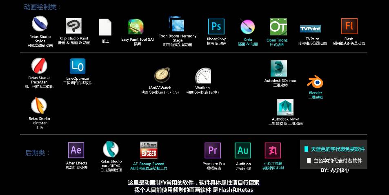Click the 天蓝色的字代表免费软件 legend text
Screen dimensions: 389x195
coord(338,149)
